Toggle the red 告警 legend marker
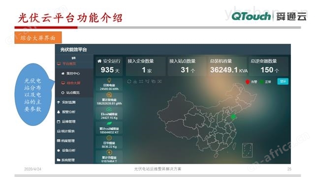Screen dimensions: 315x177 pos(248,82)
